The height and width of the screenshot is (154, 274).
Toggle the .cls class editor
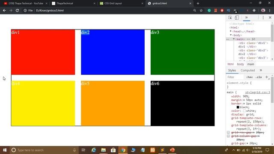point(259,77)
